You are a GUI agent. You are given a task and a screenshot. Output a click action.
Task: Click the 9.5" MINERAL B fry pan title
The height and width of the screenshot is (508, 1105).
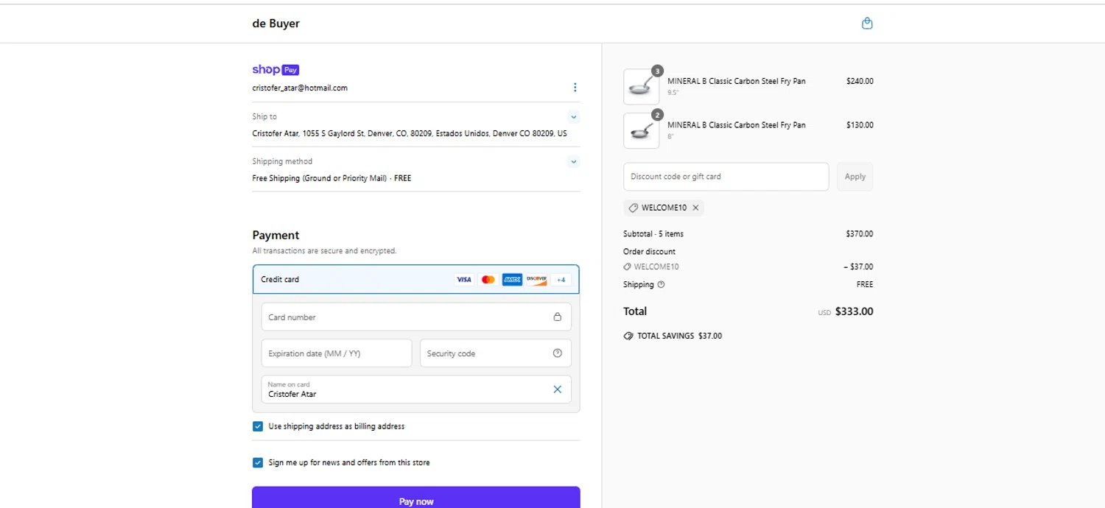[x=737, y=81]
